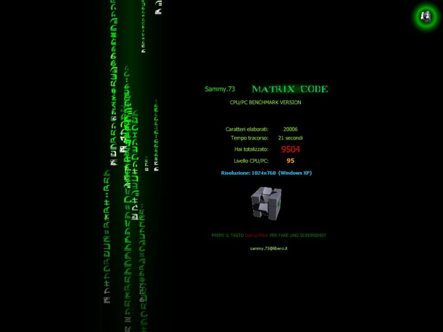Click the gray 3D cube logo
This screenshot has width=443, height=332.
click(x=266, y=203)
